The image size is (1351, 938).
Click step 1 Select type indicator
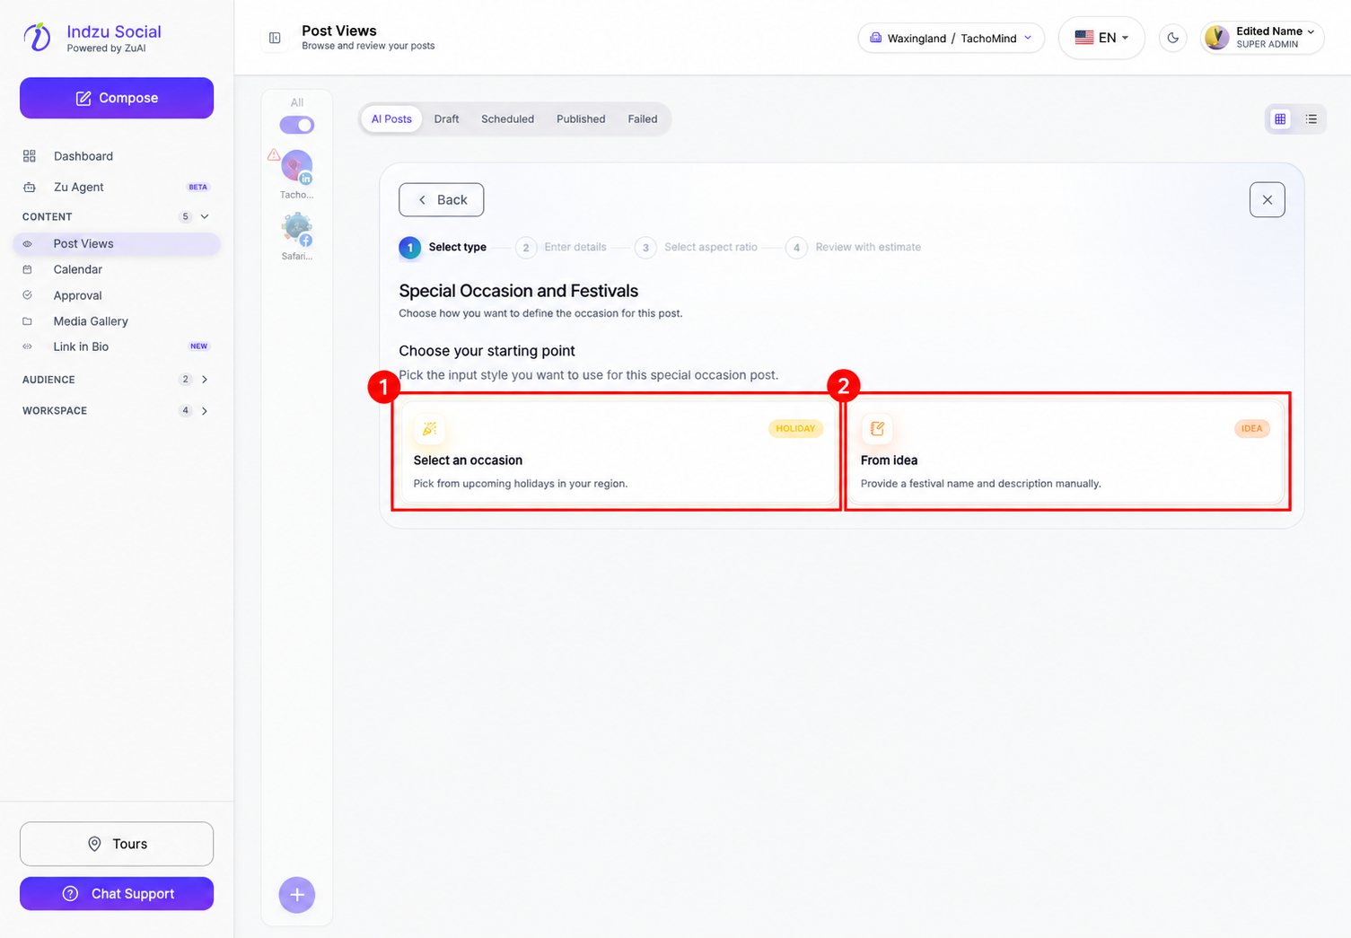coord(443,247)
